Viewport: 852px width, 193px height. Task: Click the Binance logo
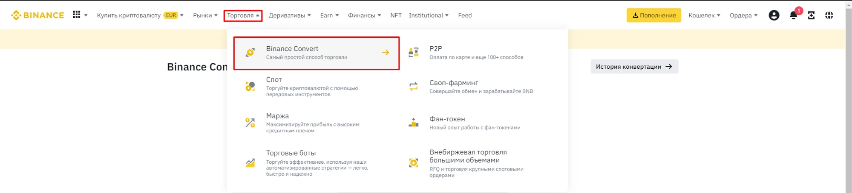point(37,15)
